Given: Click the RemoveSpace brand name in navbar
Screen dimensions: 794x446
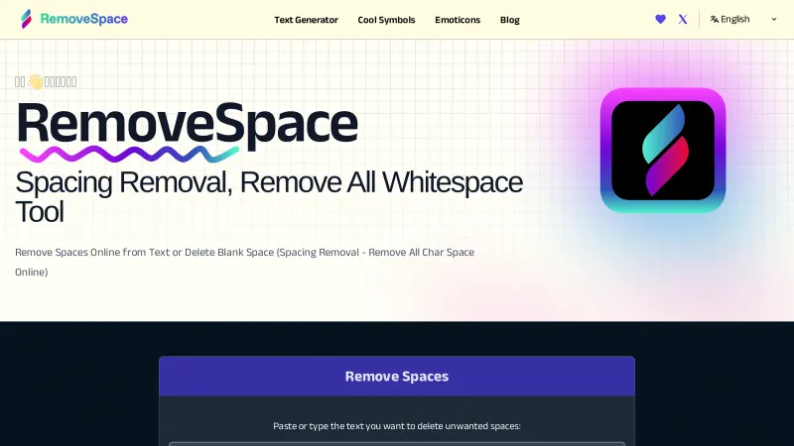Looking at the screenshot, I should point(83,19).
